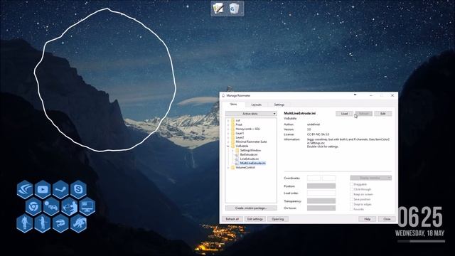Expand the Minimal Rainmeter Suite folder

[x=228, y=142]
